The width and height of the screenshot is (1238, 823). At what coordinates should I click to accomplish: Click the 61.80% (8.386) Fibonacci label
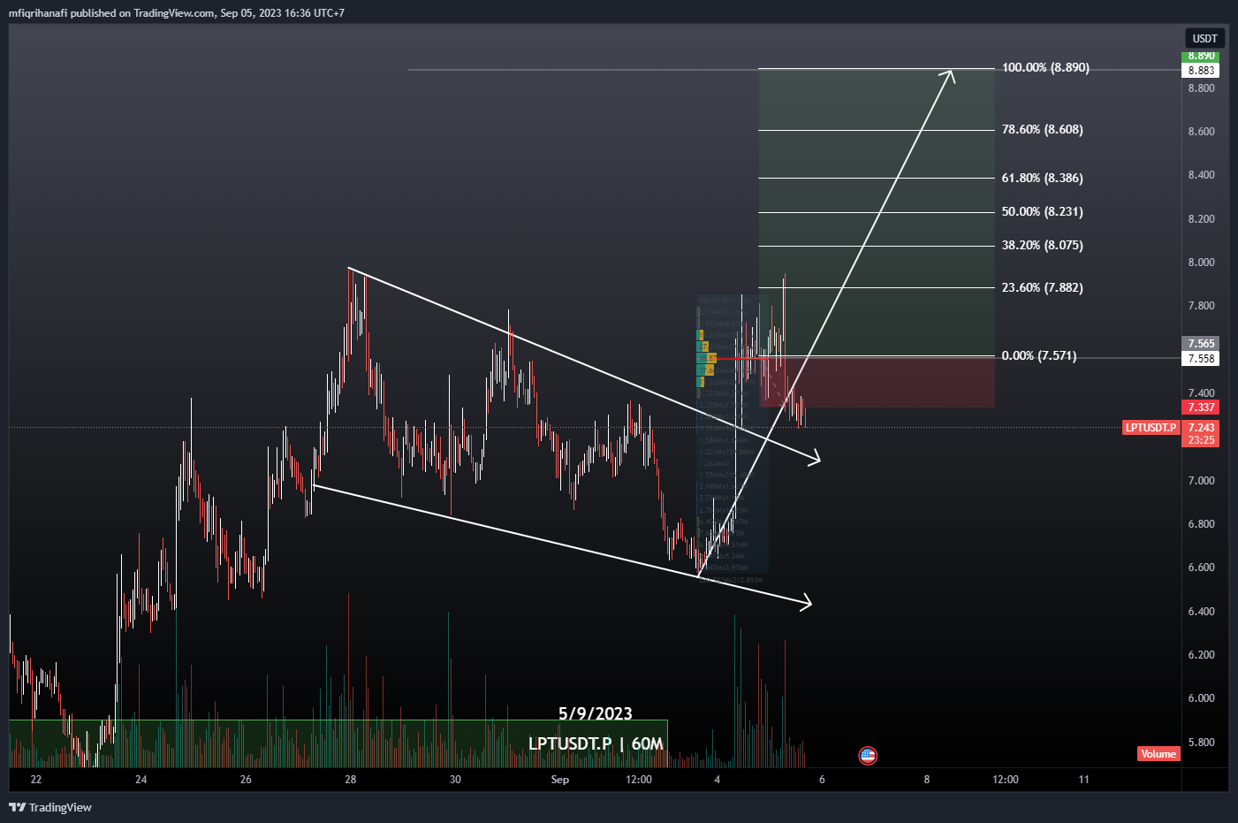tap(1043, 179)
